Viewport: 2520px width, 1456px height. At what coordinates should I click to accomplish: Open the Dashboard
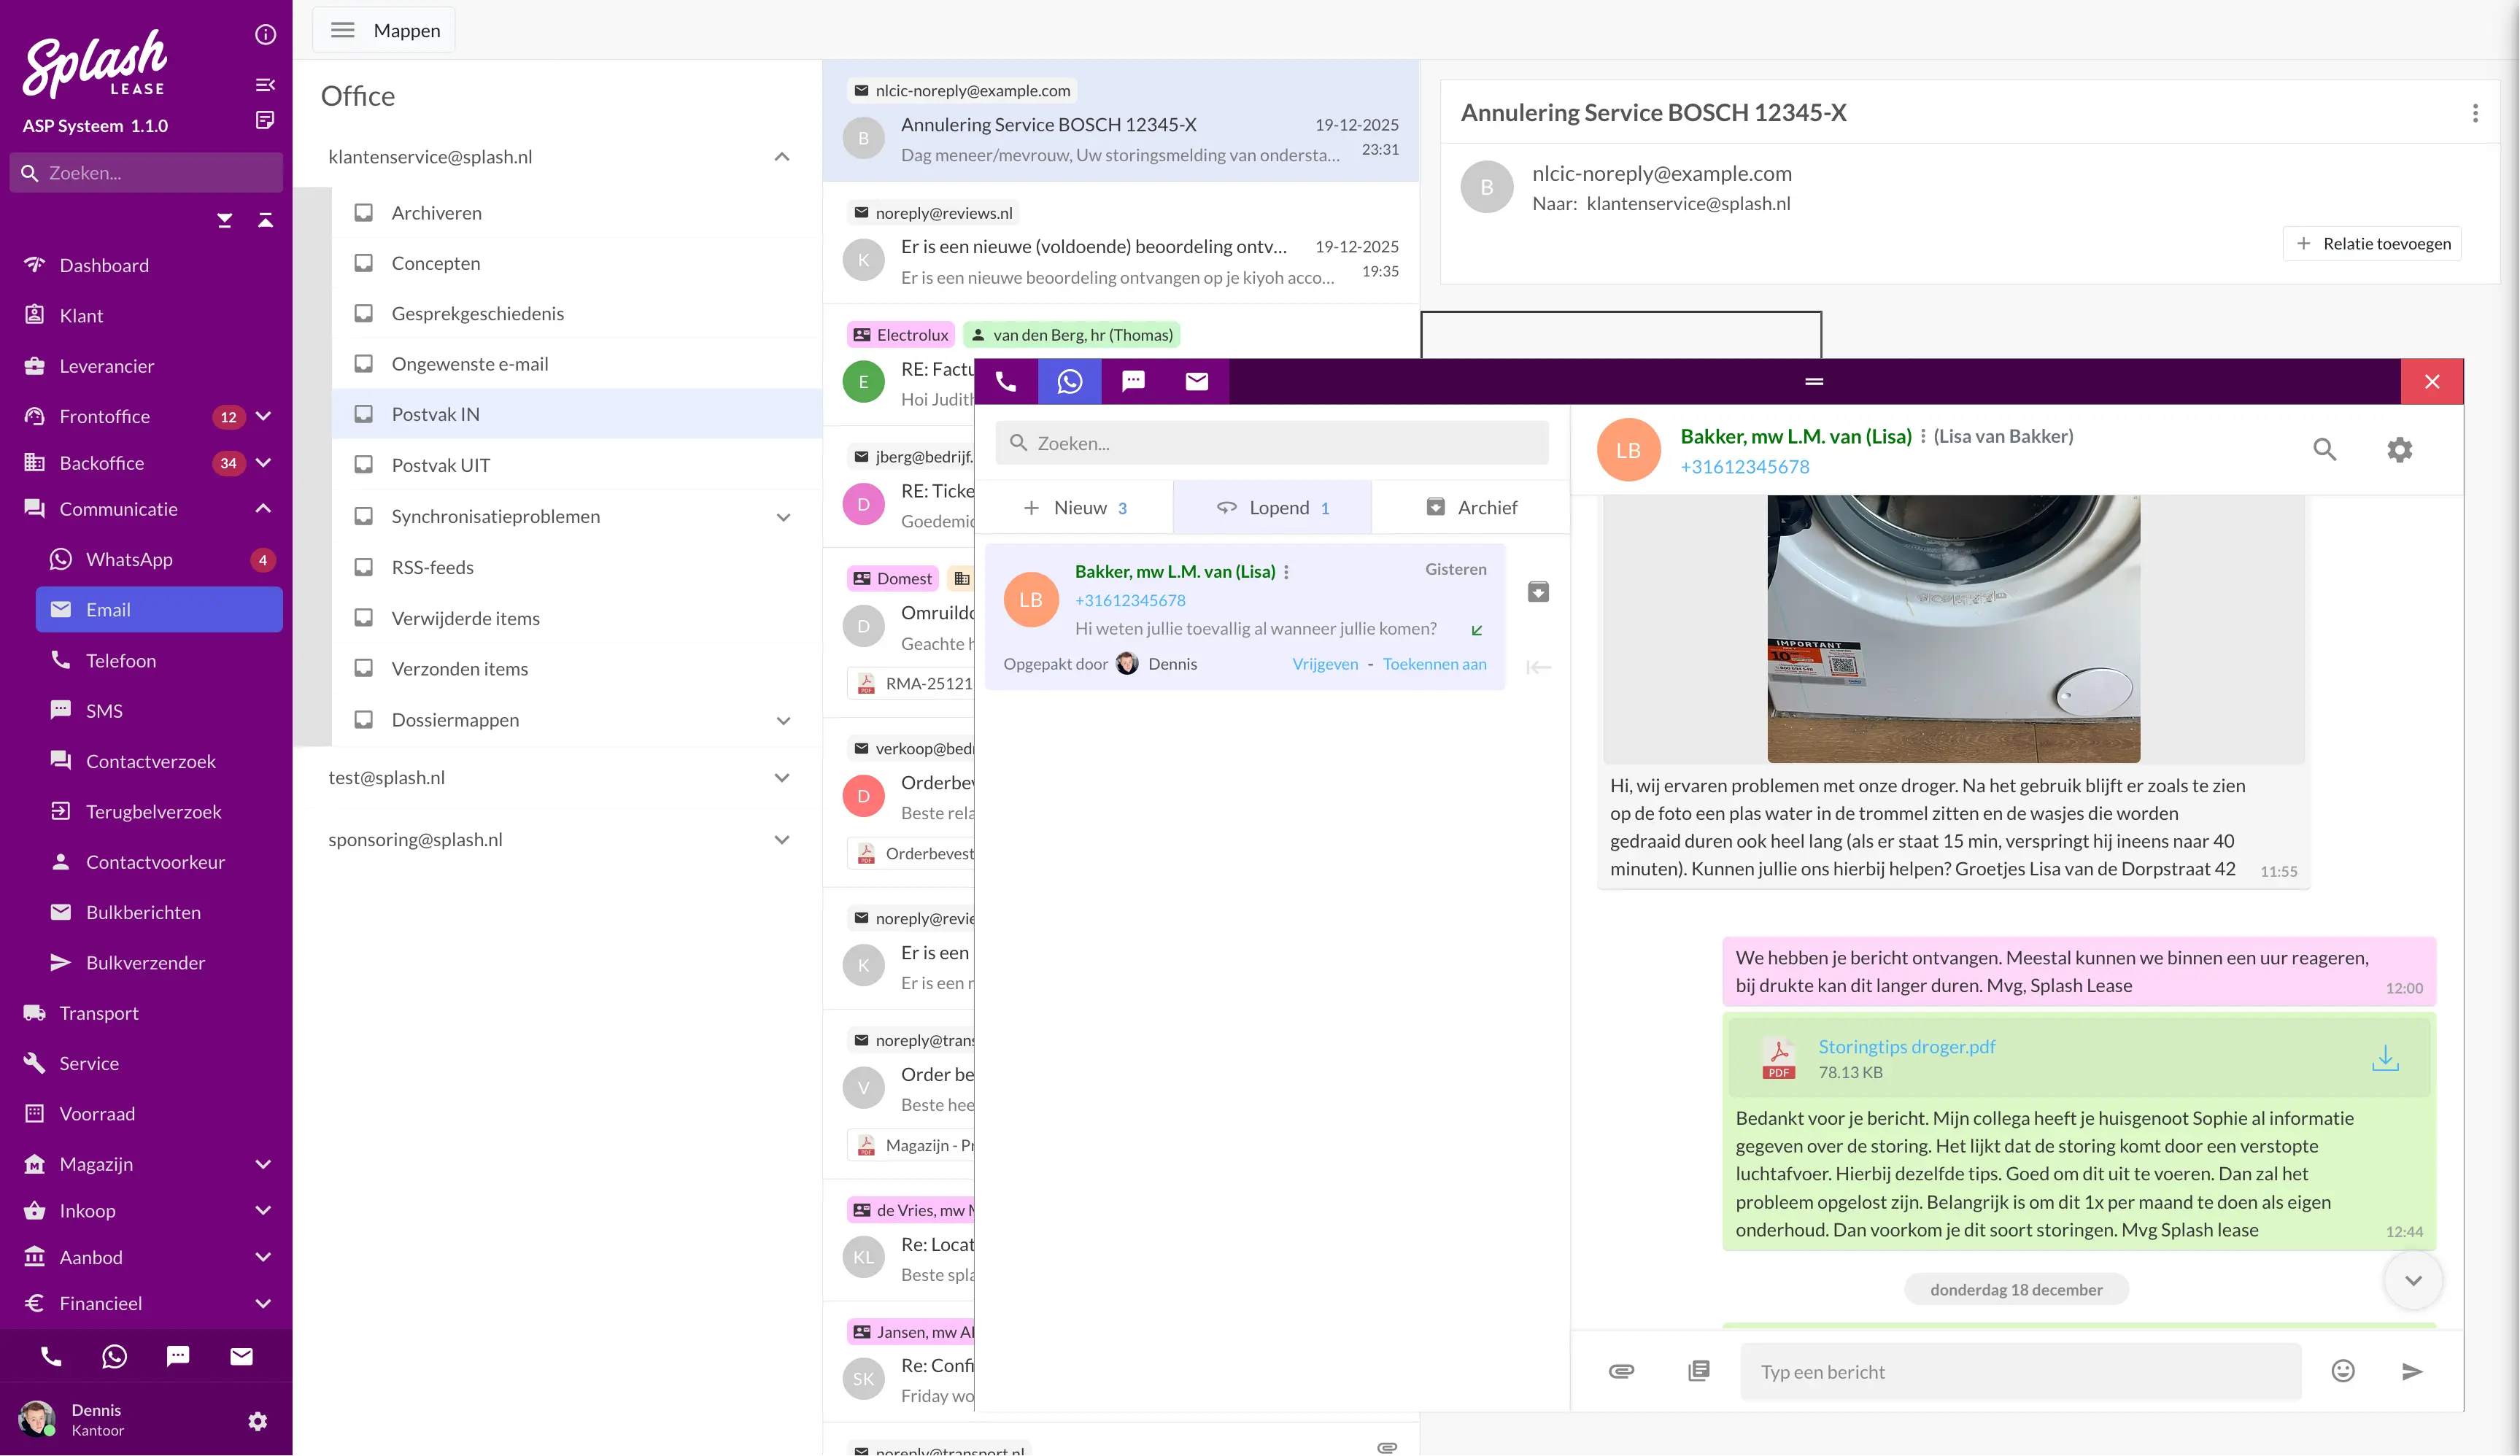point(105,265)
